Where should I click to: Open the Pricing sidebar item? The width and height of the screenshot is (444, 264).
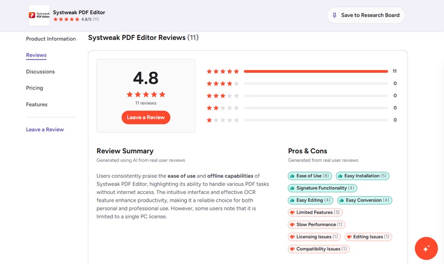(34, 88)
